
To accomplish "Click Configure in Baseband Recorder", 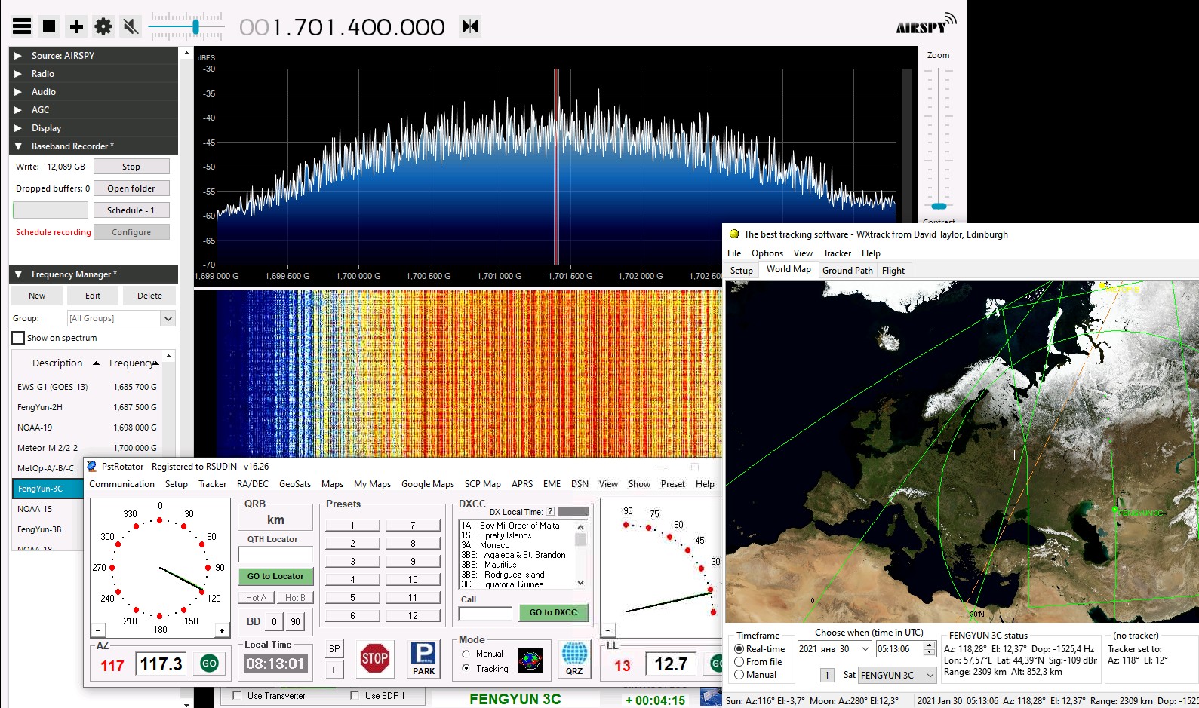I will pos(131,232).
